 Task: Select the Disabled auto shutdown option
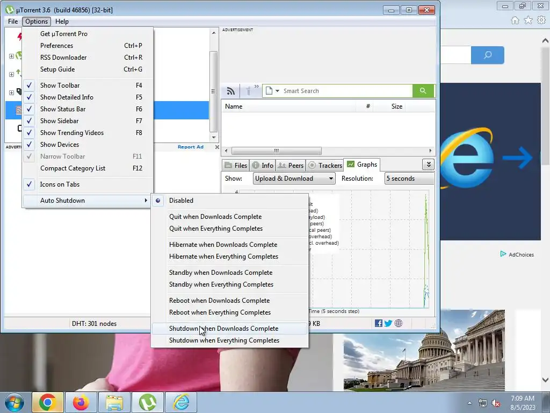(x=230, y=201)
